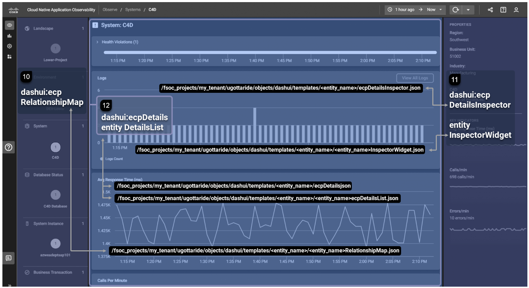The image size is (529, 288).
Task: Go to the Systems breadcrumb
Action: (x=133, y=10)
